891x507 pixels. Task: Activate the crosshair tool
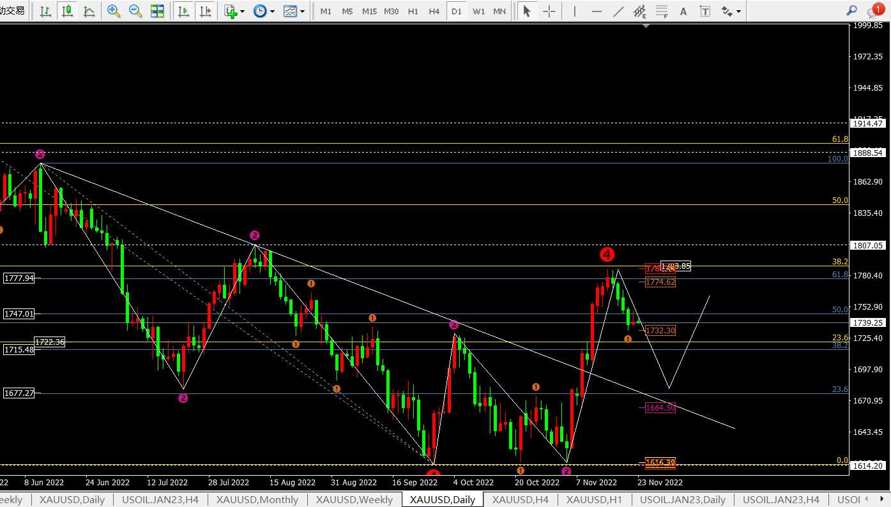(549, 11)
